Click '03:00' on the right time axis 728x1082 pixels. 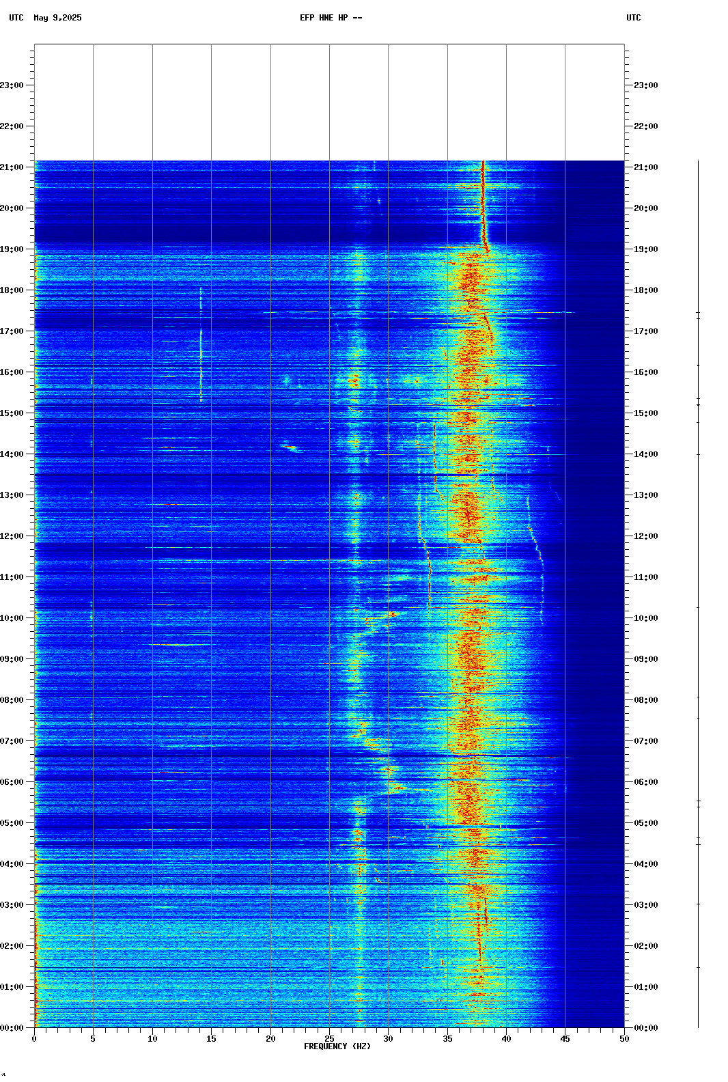click(x=646, y=905)
